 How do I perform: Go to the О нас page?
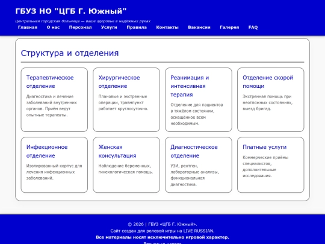[x=53, y=27]
